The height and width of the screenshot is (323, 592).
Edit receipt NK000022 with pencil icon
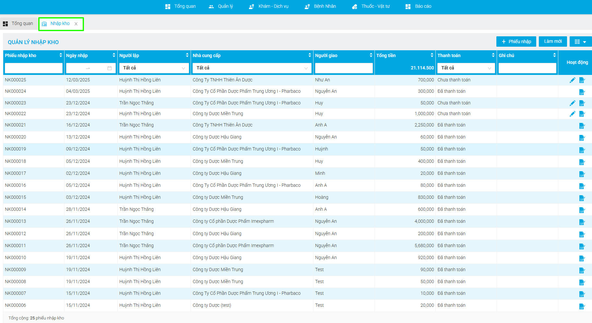pos(573,114)
